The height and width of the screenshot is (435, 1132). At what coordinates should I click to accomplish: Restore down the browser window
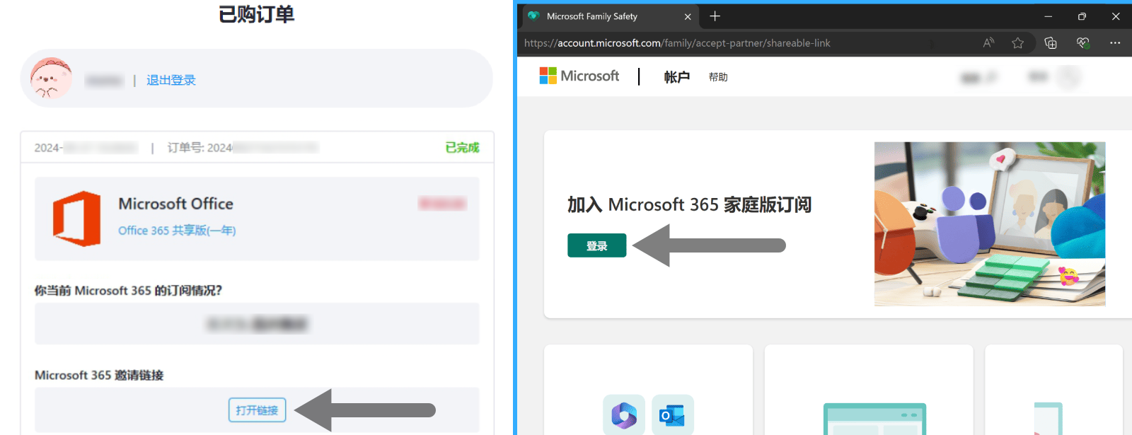tap(1082, 16)
